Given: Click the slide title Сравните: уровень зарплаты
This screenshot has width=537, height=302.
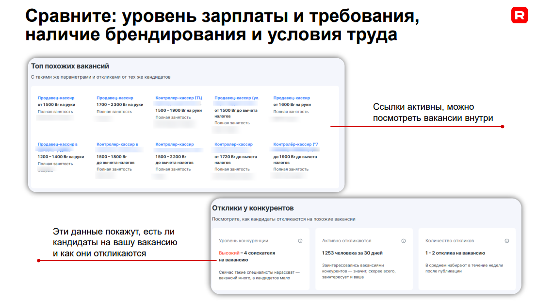Looking at the screenshot, I should (x=222, y=25).
